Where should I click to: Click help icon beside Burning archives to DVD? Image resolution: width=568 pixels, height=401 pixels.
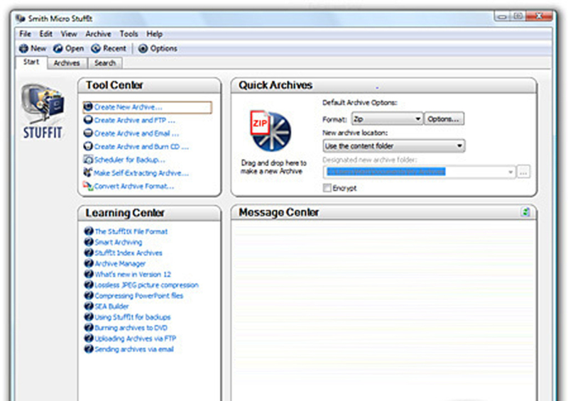point(89,327)
